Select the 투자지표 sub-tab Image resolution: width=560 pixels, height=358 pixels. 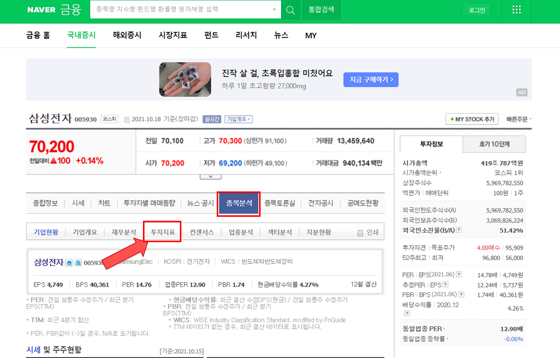pyautogui.click(x=162, y=233)
